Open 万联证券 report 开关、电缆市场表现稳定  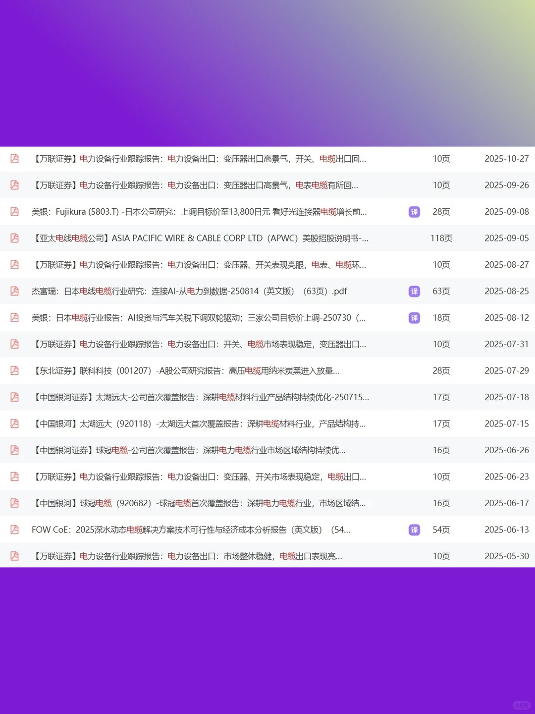pos(199,344)
